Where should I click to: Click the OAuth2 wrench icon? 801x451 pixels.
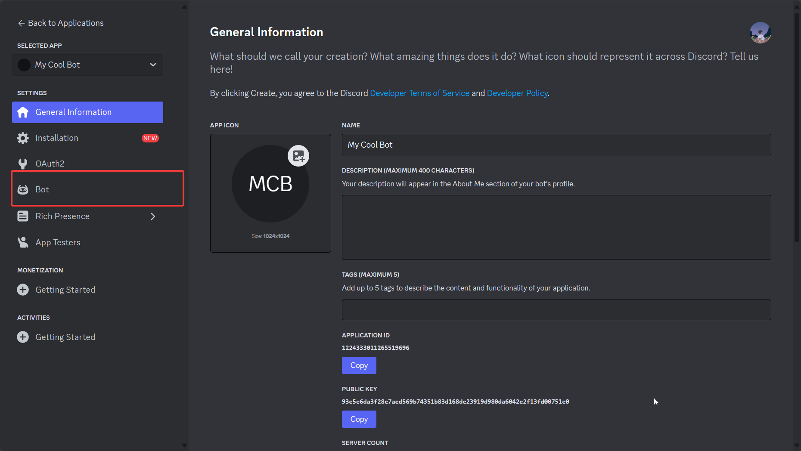click(23, 164)
